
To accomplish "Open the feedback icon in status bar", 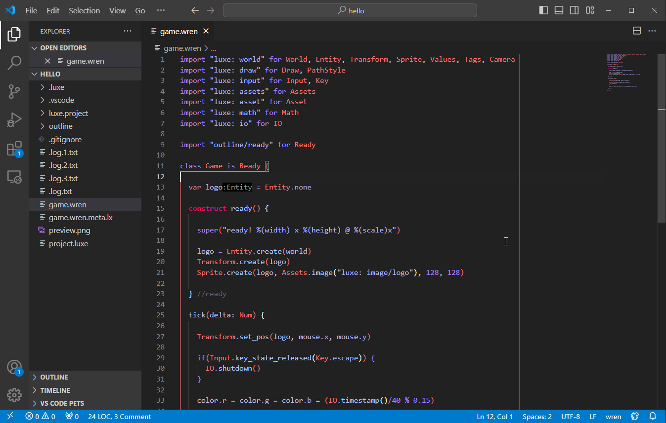I will (635, 417).
